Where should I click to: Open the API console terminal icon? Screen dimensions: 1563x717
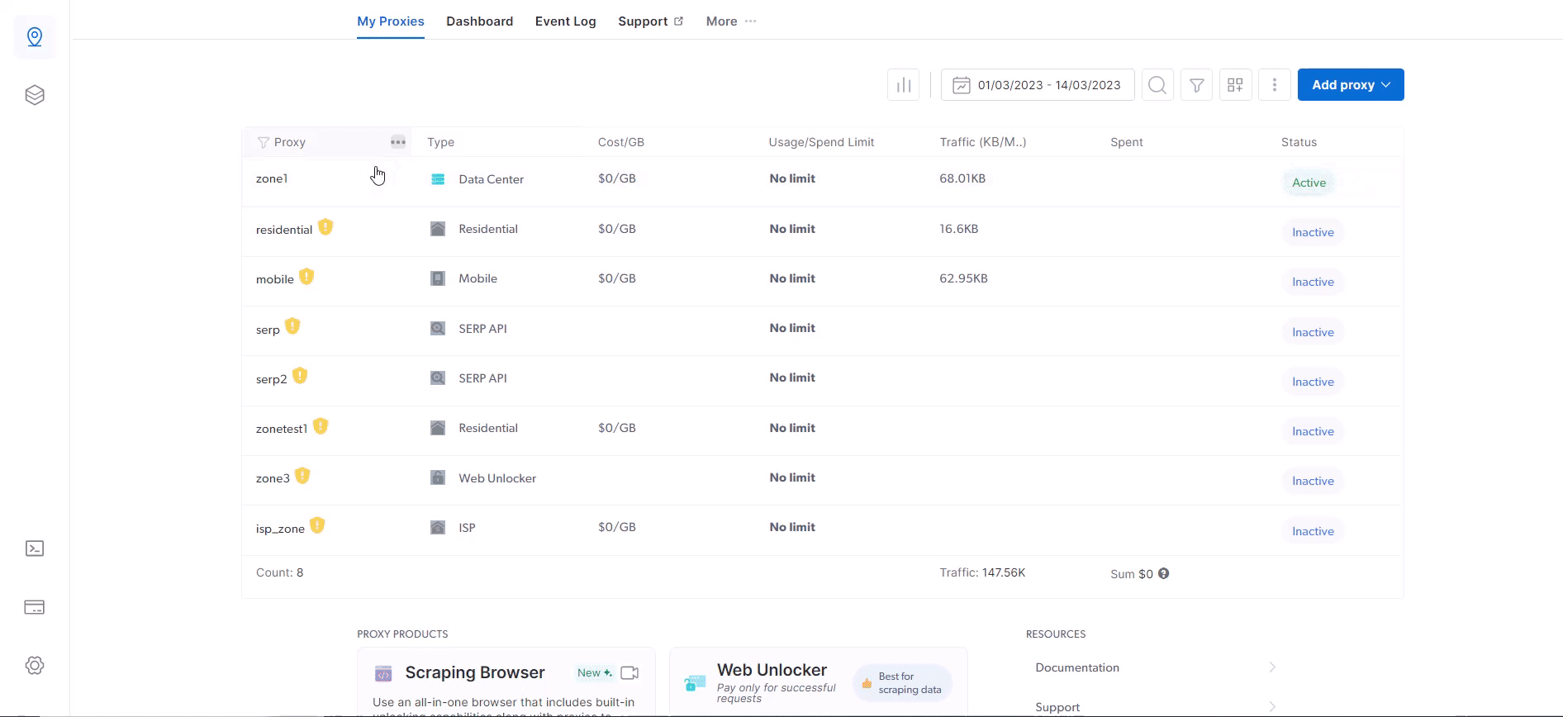tap(35, 548)
